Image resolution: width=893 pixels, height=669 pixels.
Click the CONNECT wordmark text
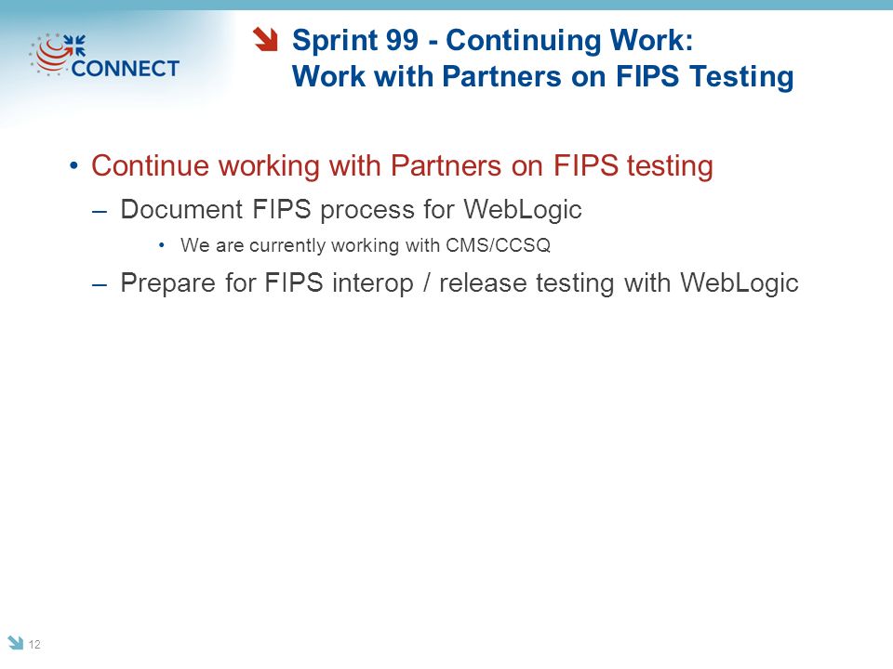tap(126, 68)
